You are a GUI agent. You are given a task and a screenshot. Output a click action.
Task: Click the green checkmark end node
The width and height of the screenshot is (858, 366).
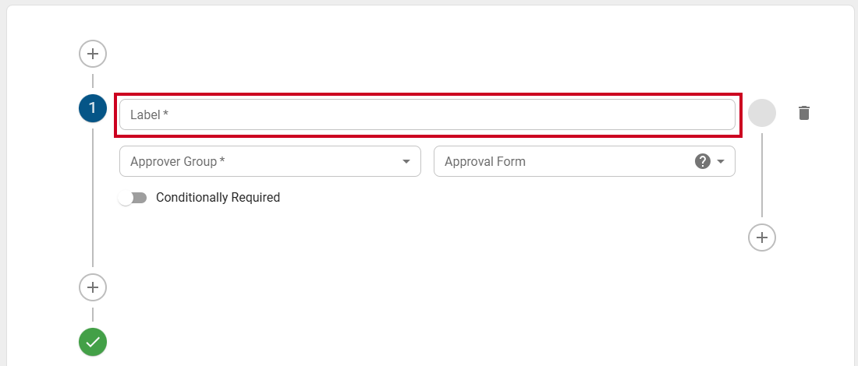(93, 342)
